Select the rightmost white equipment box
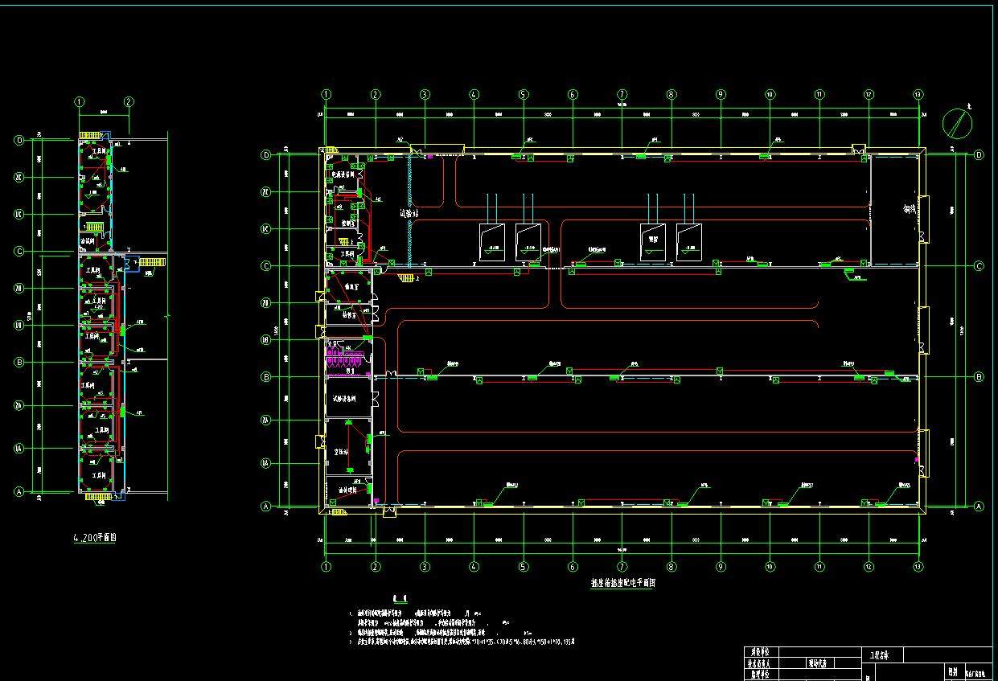This screenshot has height=681, width=998. click(x=690, y=241)
